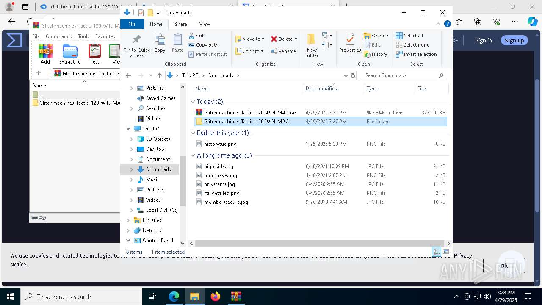Click the Delete button in ribbon
Viewport: 542px width, 305px height.
pyautogui.click(x=282, y=39)
